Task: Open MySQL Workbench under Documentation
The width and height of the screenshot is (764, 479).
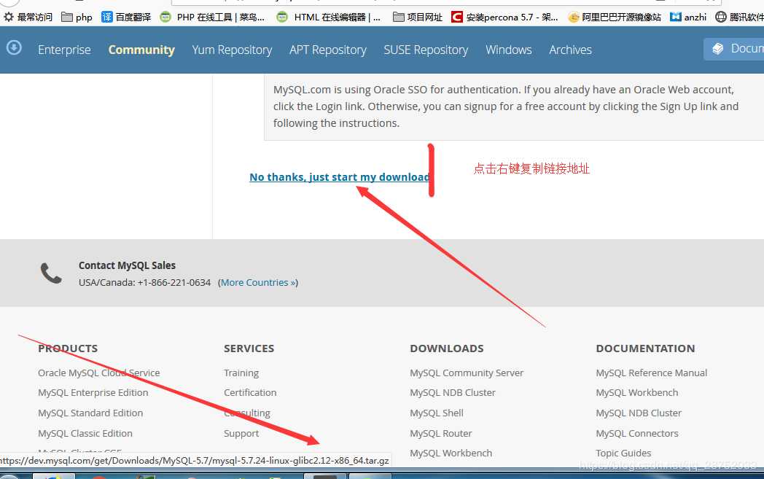Action: coord(637,393)
